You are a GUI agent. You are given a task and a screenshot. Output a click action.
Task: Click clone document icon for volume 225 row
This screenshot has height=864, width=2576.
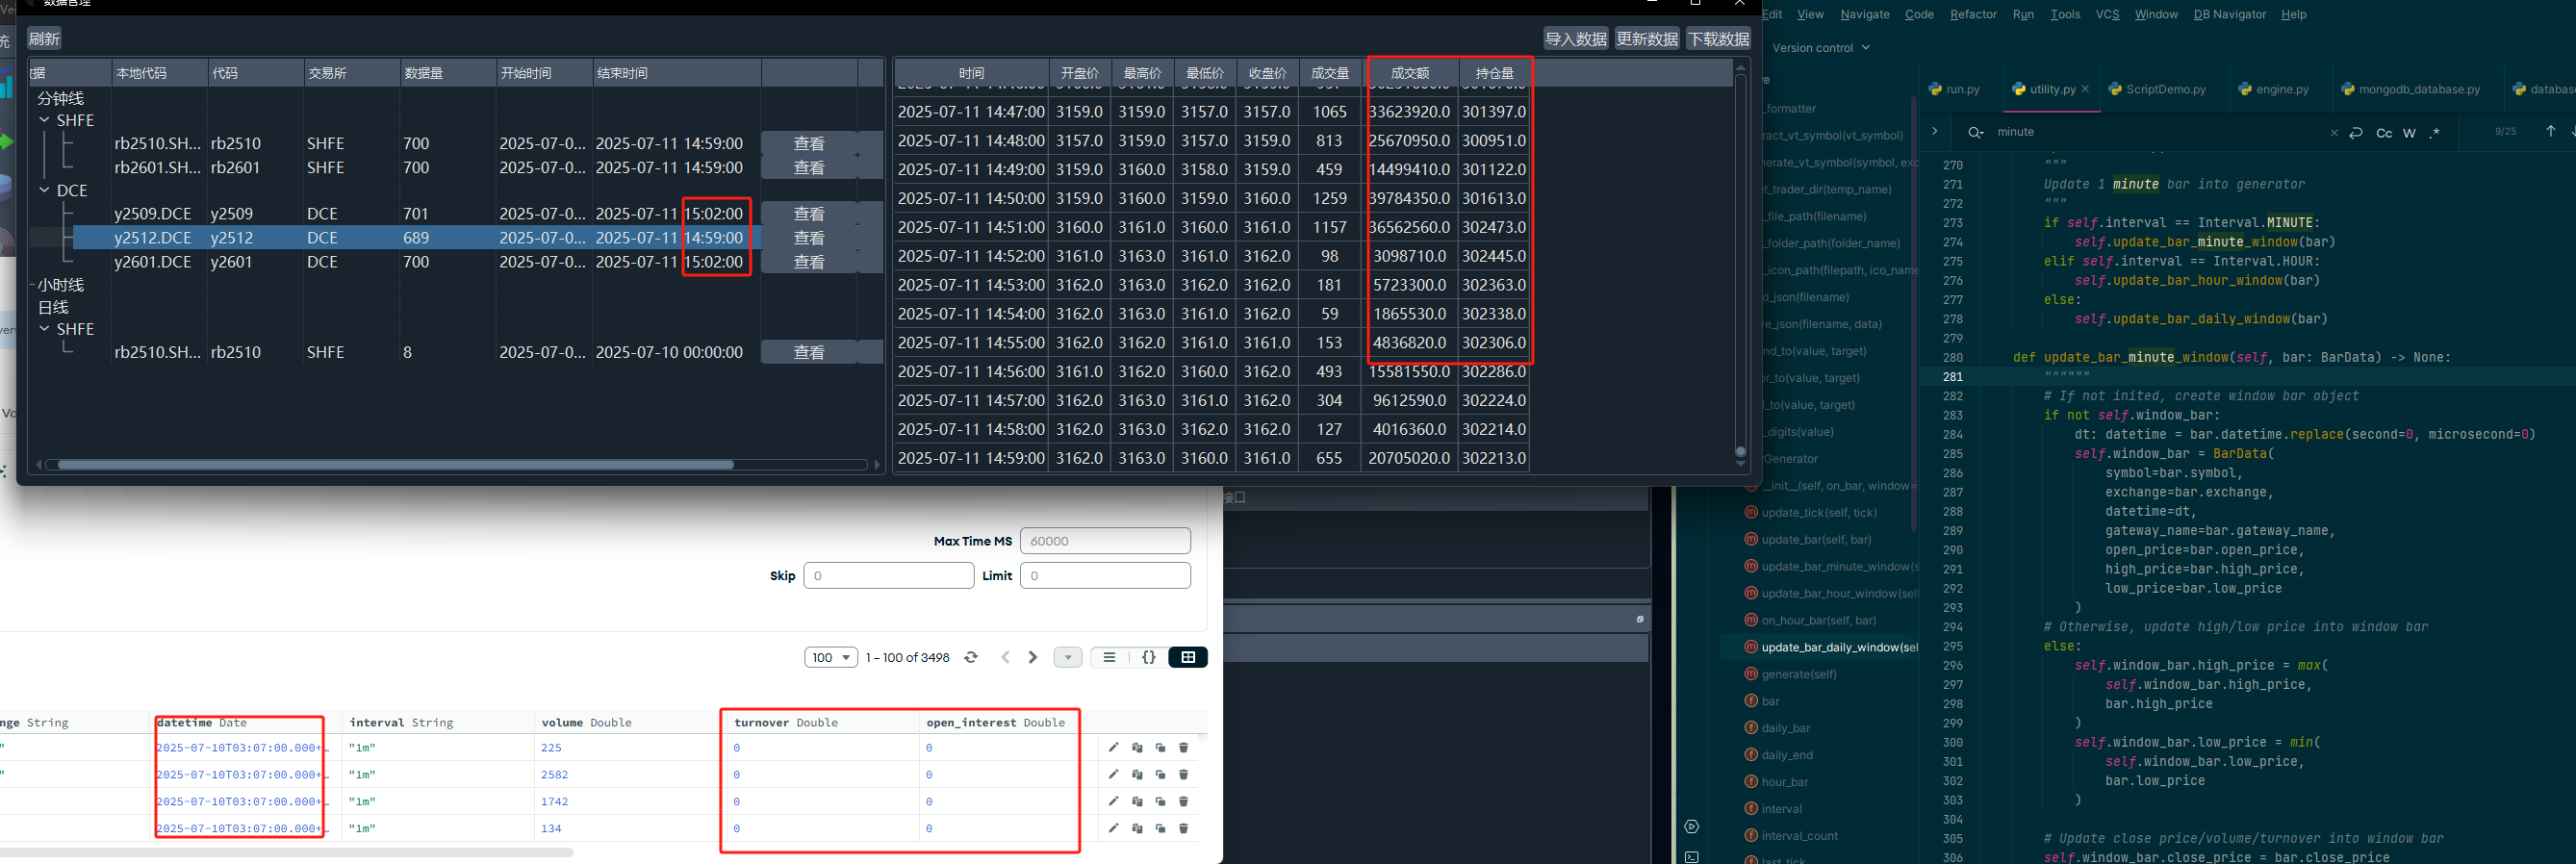1160,747
